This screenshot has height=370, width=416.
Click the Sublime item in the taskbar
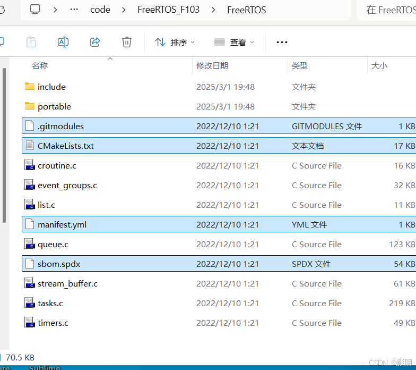(x=45, y=368)
